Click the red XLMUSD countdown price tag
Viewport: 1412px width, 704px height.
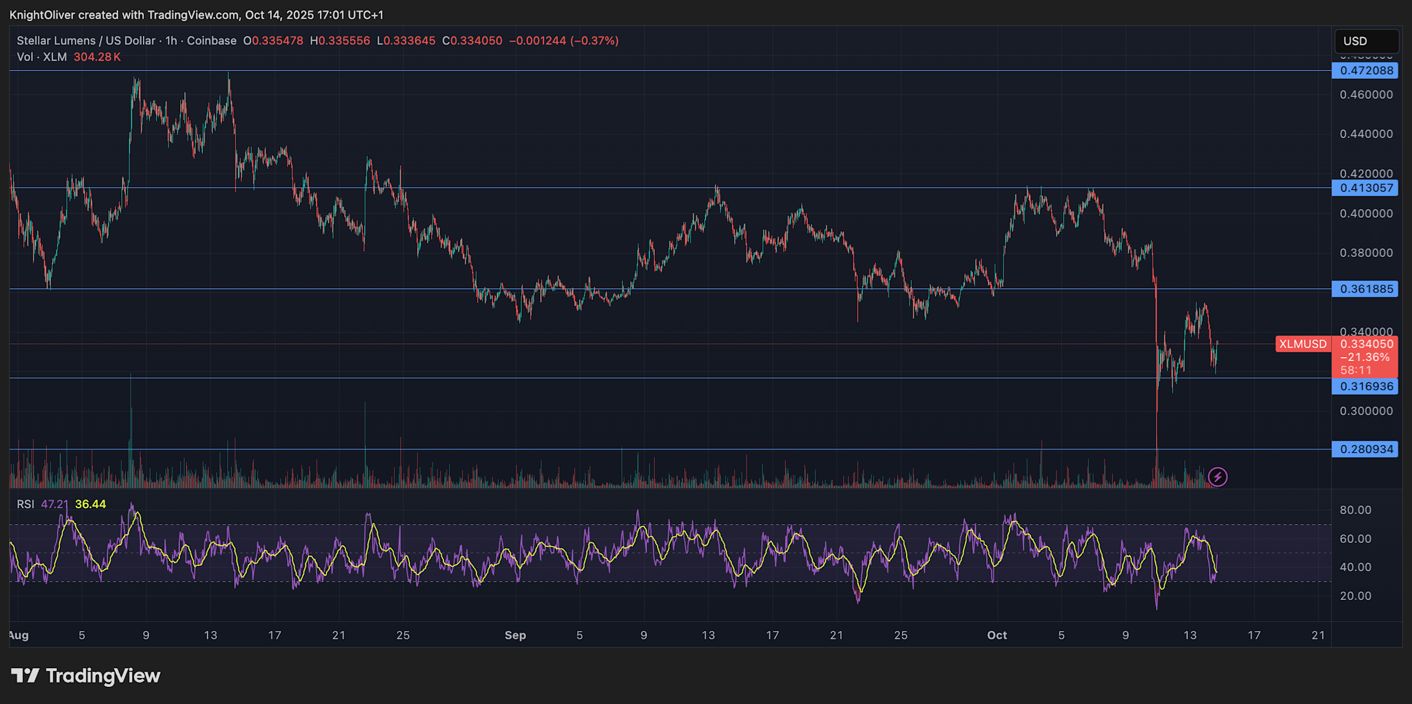coord(1365,355)
